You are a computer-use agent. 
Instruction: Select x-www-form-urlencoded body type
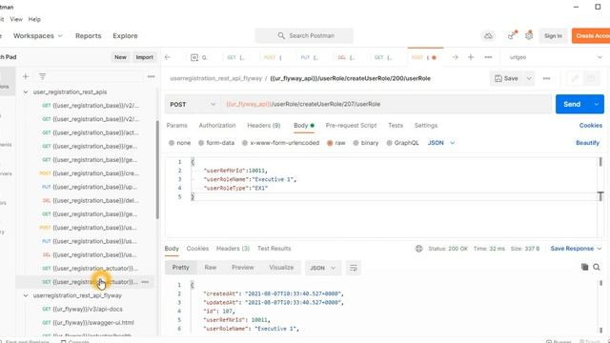245,143
